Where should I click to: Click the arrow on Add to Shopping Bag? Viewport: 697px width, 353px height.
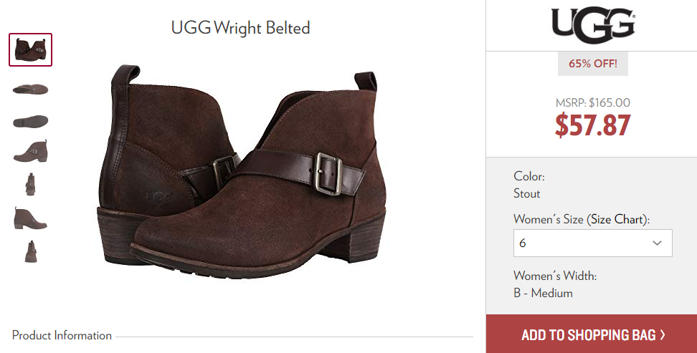663,334
